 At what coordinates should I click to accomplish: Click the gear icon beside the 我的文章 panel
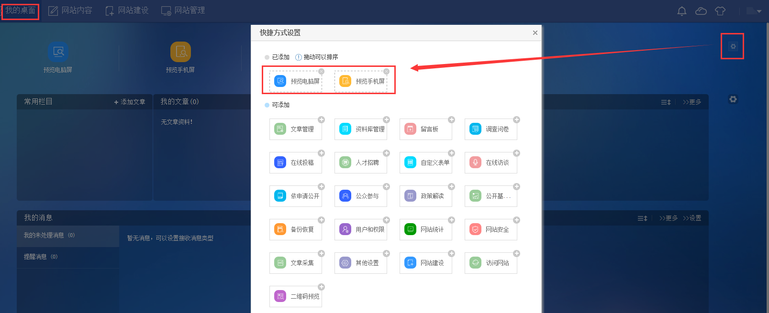tap(733, 99)
